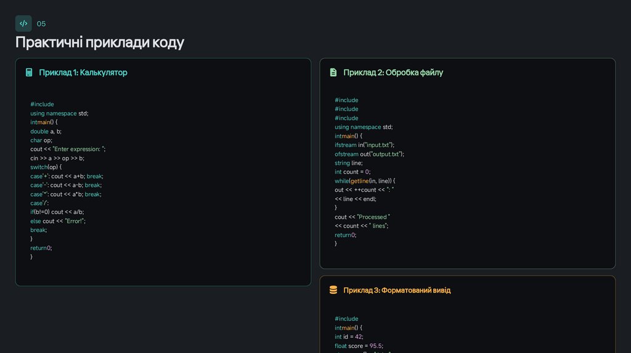Select the heading Приклад 3: Форматований вивід
This screenshot has width=631, height=353.
coord(397,290)
